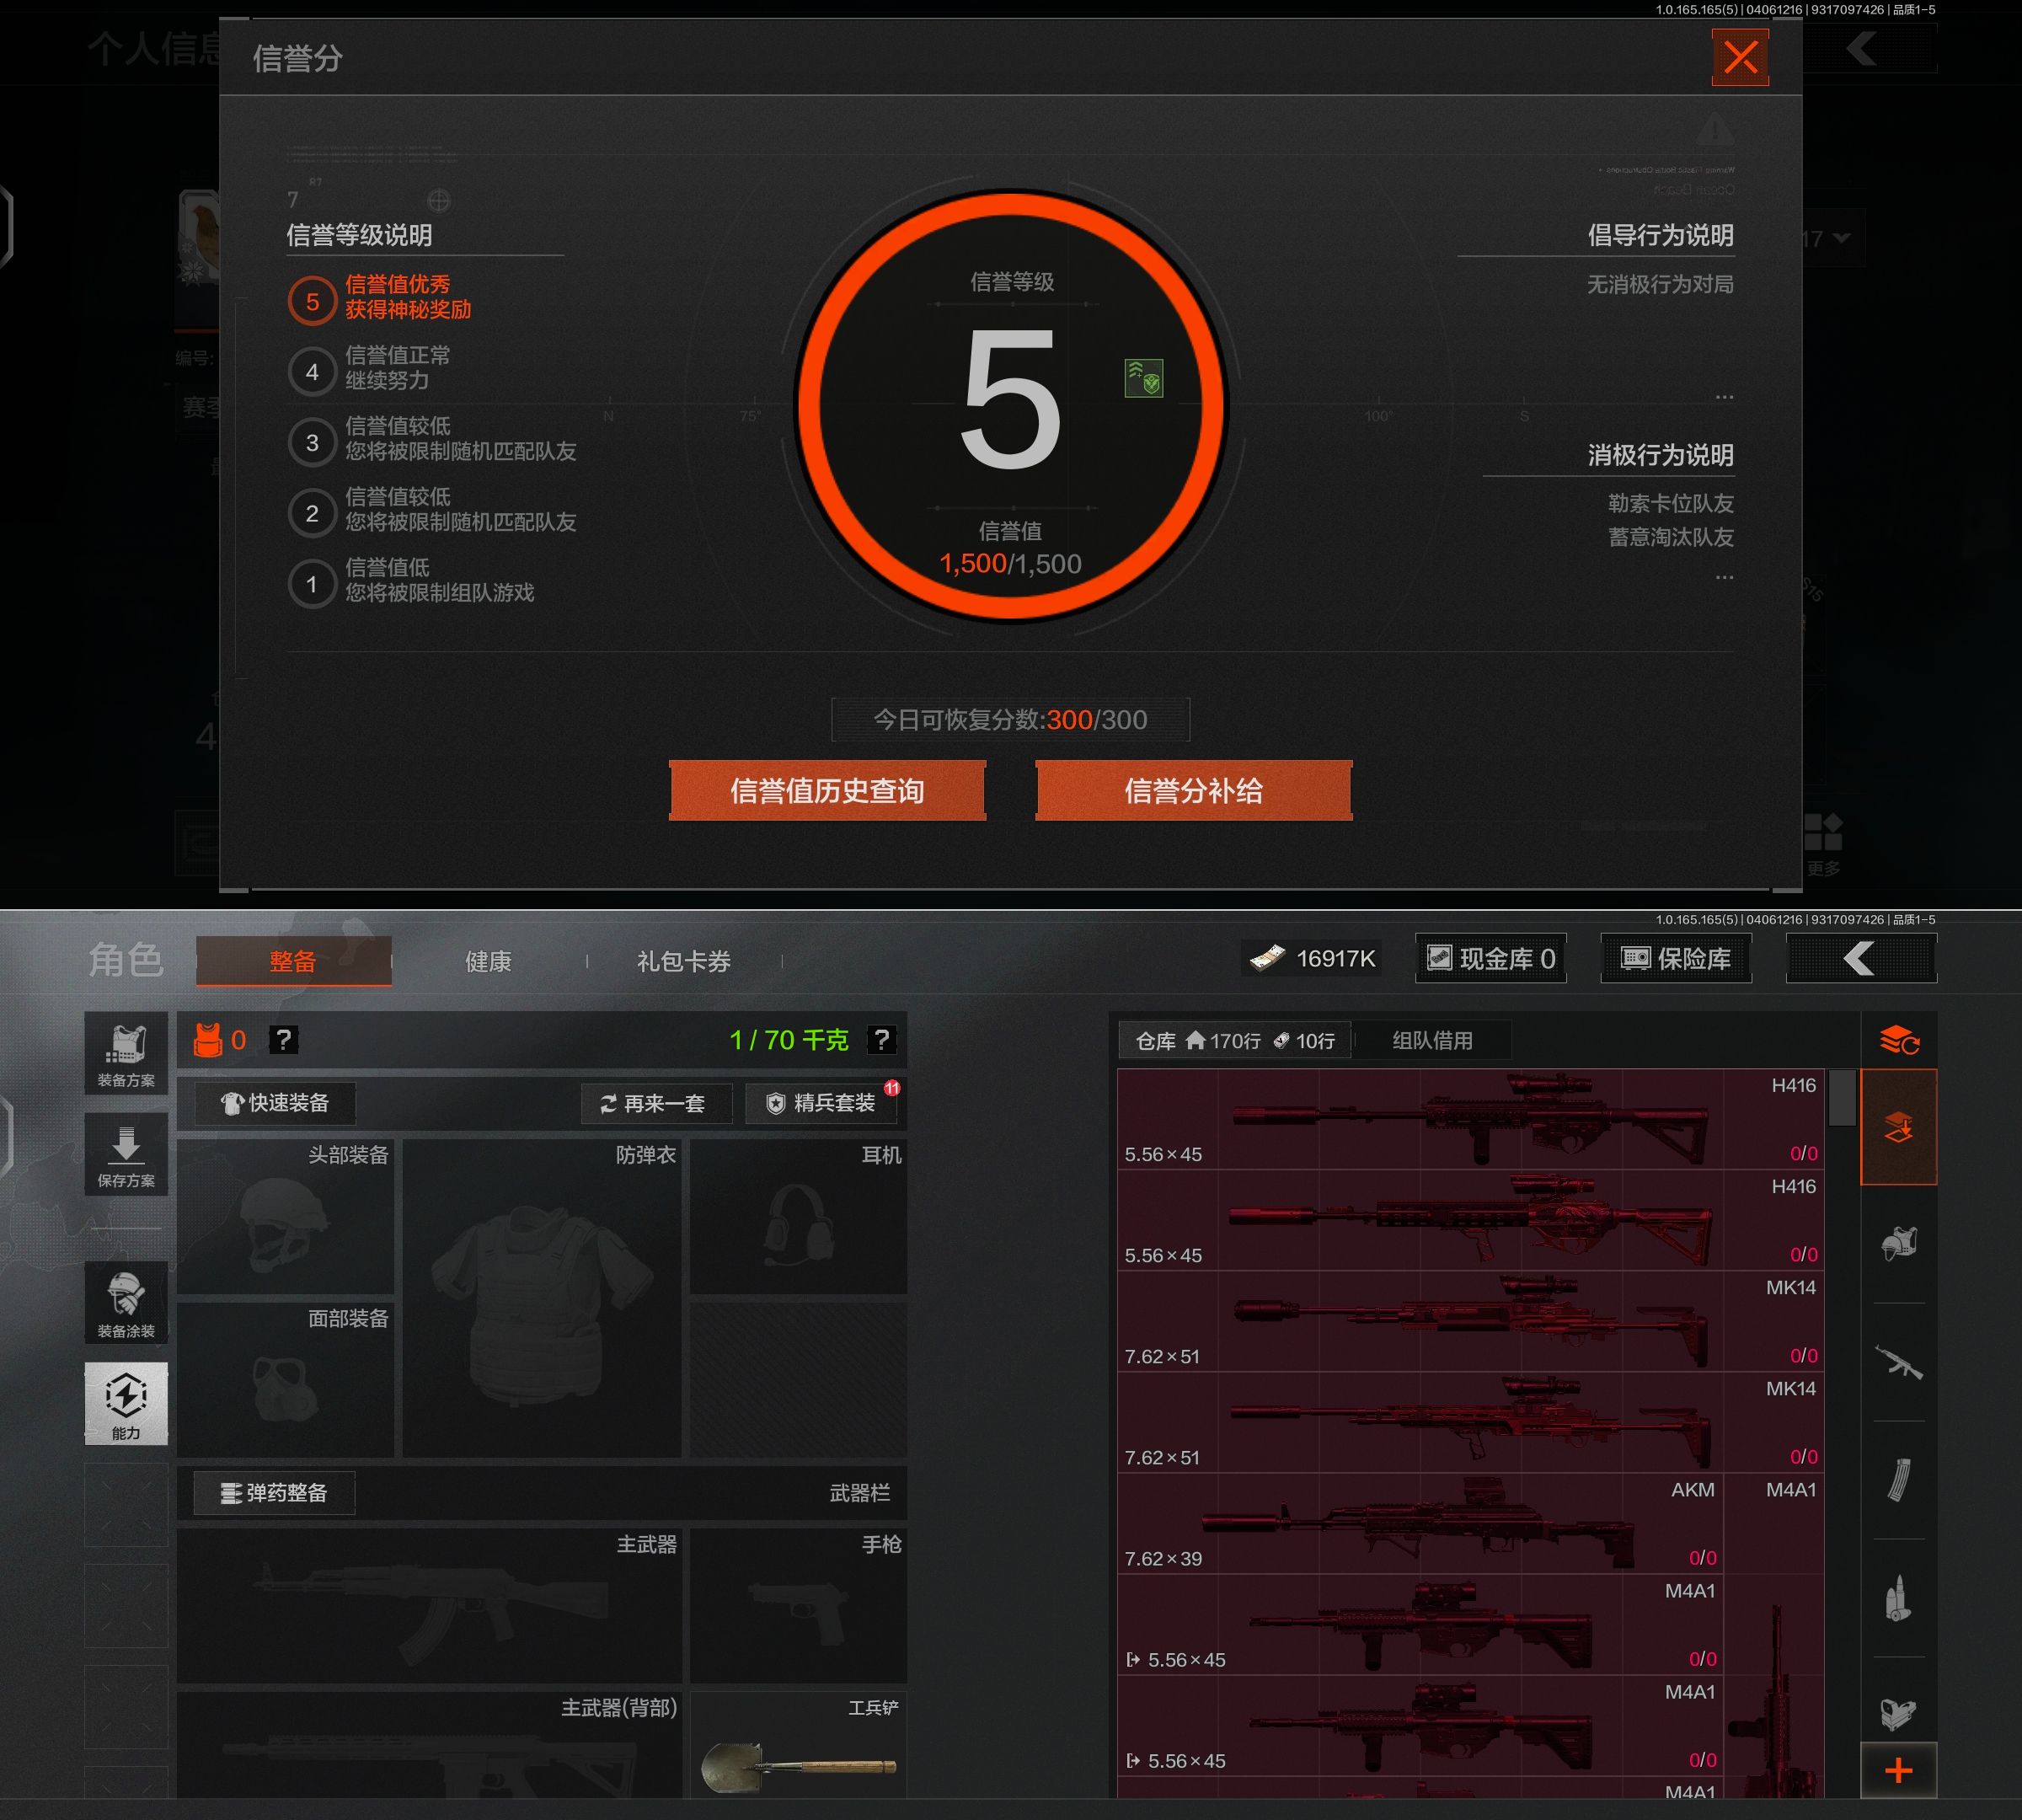Expand the ellipsis under 倡导行为说明
2022x1820 pixels.
(x=1724, y=397)
